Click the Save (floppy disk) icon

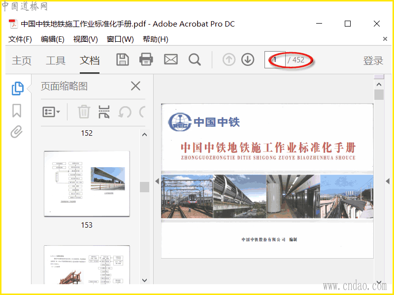click(x=123, y=59)
